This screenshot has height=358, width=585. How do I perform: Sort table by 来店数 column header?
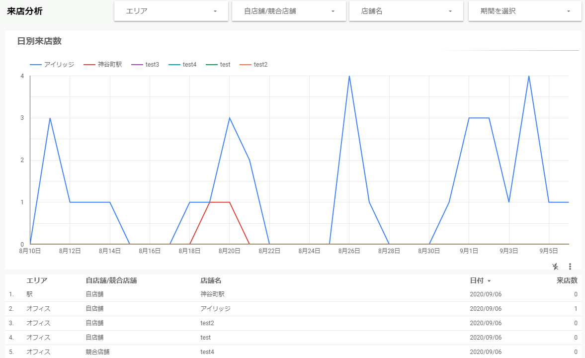[567, 280]
